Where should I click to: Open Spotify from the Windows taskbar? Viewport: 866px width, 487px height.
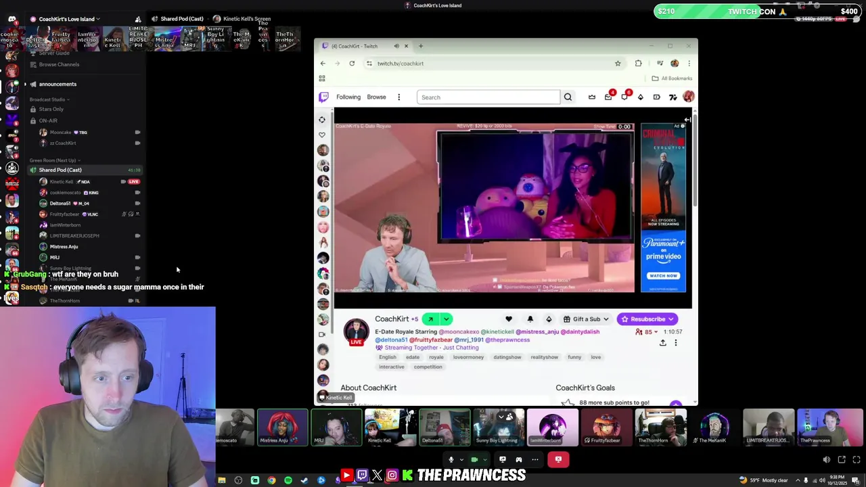click(288, 480)
